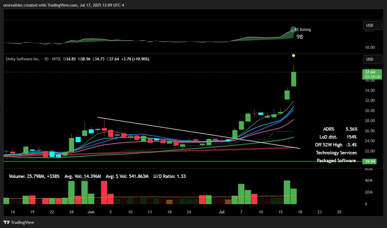Click the 10.00 label on RS Rating scale
387x228 pixels.
(370, 47)
